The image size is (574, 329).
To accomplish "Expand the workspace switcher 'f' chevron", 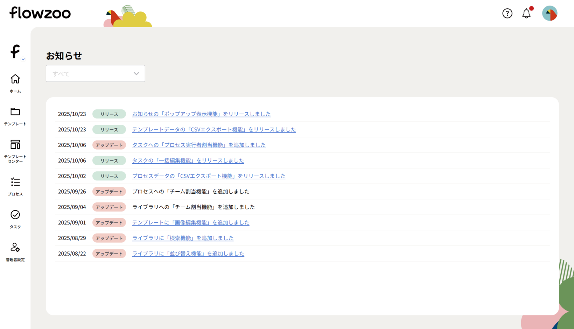I will click(23, 59).
